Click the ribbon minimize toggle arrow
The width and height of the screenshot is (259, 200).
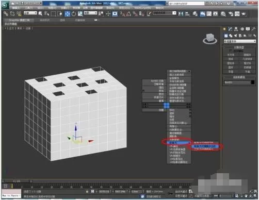pos(96,20)
